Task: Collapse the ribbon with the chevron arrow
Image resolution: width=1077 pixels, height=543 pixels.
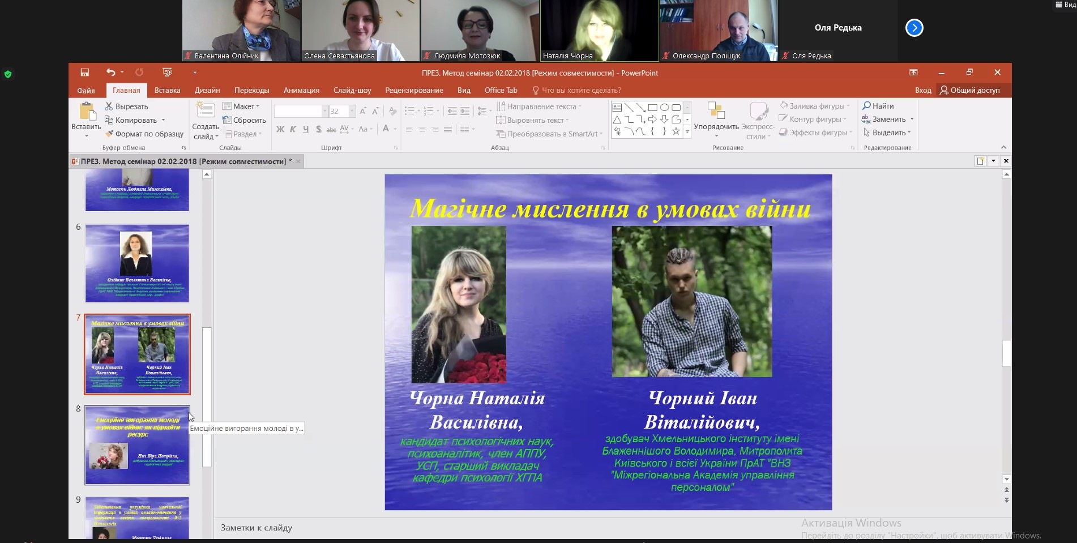Action: pos(1003,148)
